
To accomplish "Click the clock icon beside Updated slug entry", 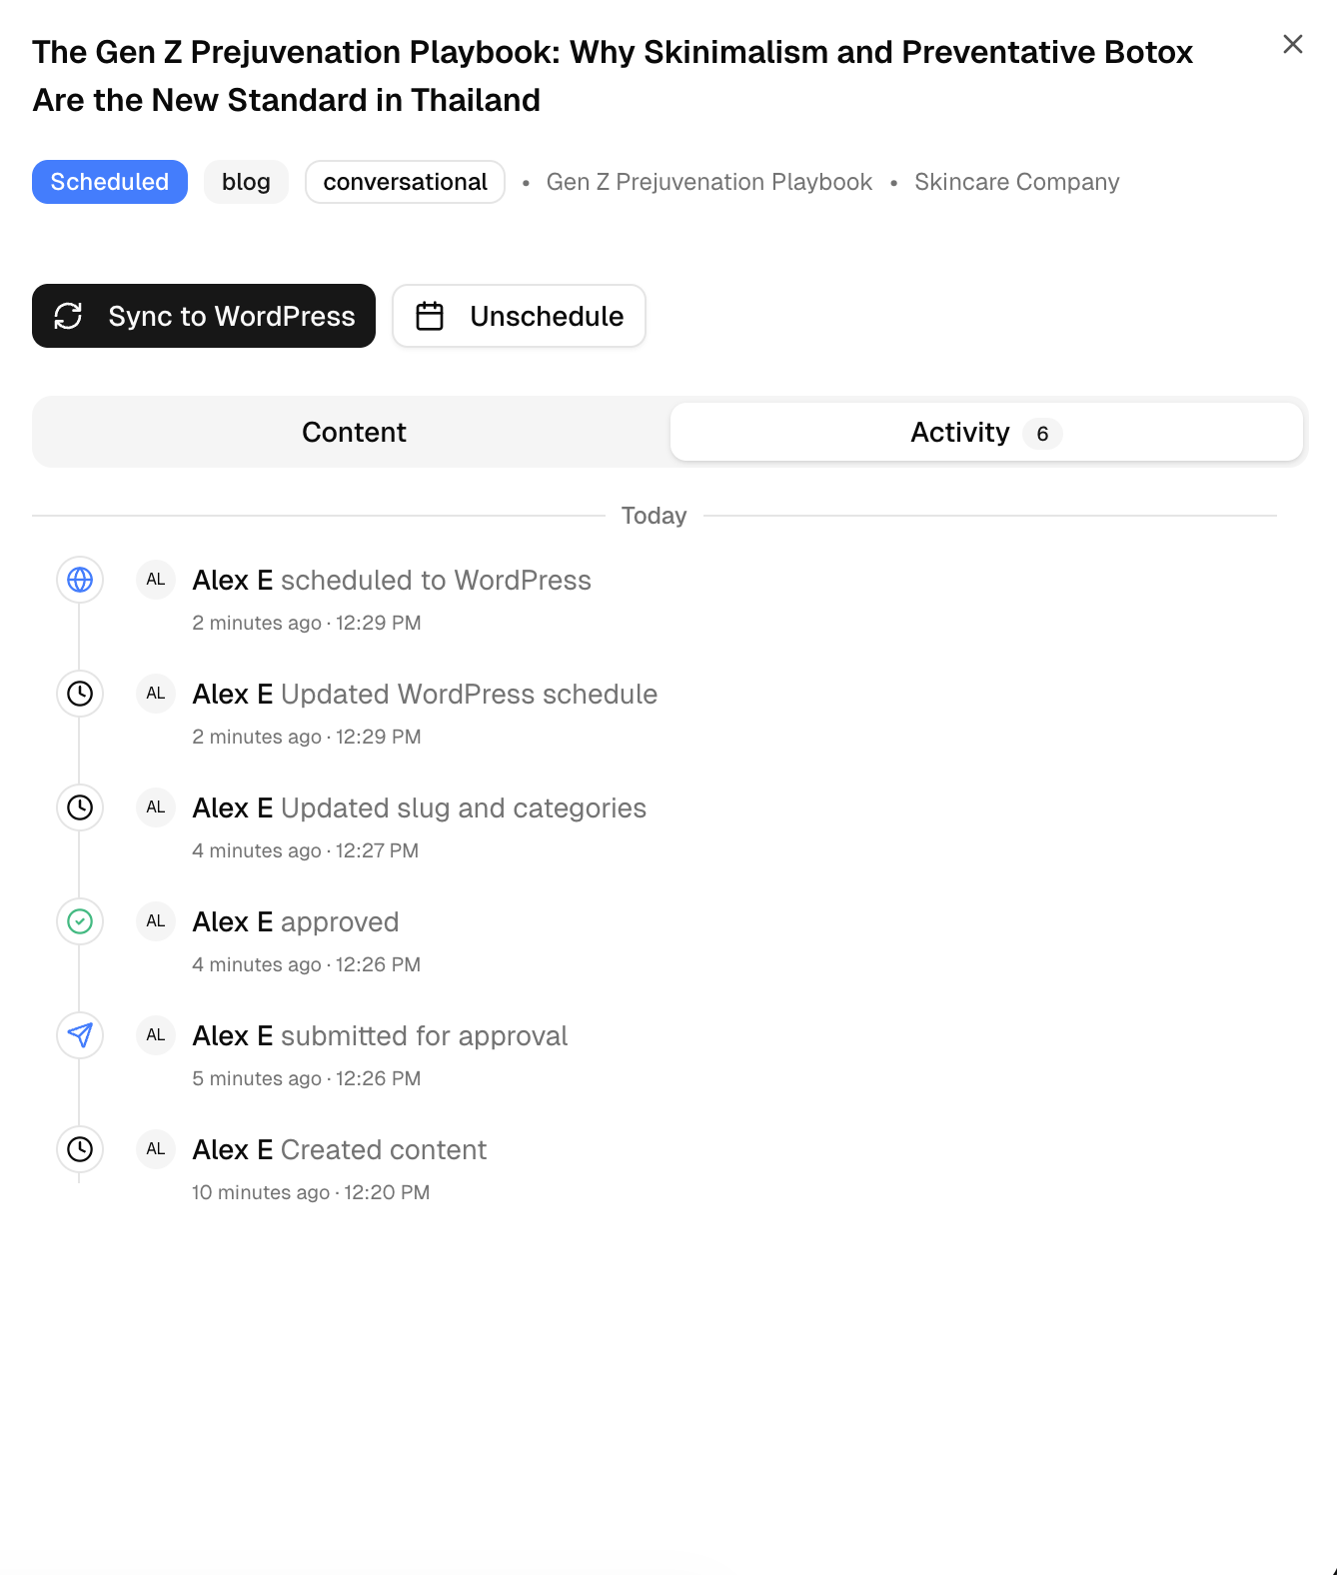I will tap(79, 807).
